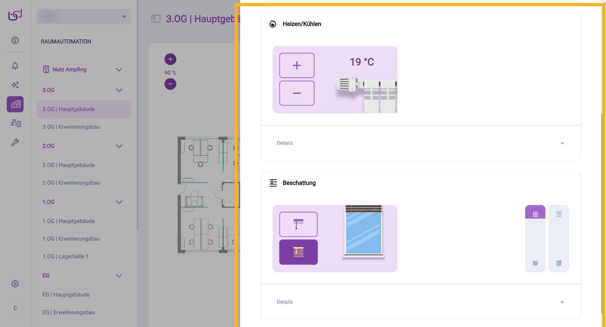Expand Details under Beschattung

point(420,302)
